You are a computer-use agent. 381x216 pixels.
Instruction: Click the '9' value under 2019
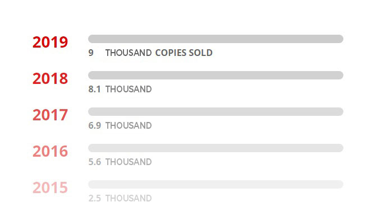coord(91,53)
